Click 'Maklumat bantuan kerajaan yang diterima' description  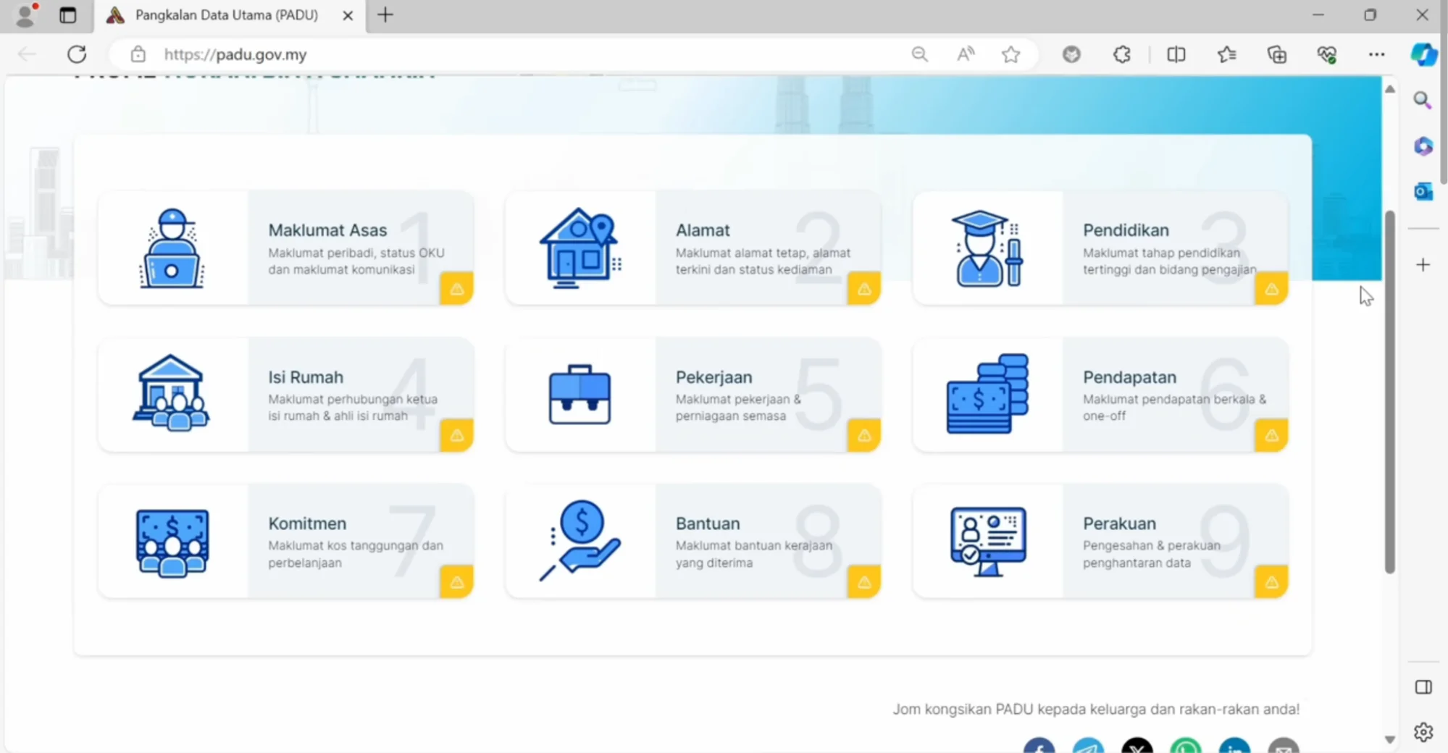pyautogui.click(x=754, y=554)
